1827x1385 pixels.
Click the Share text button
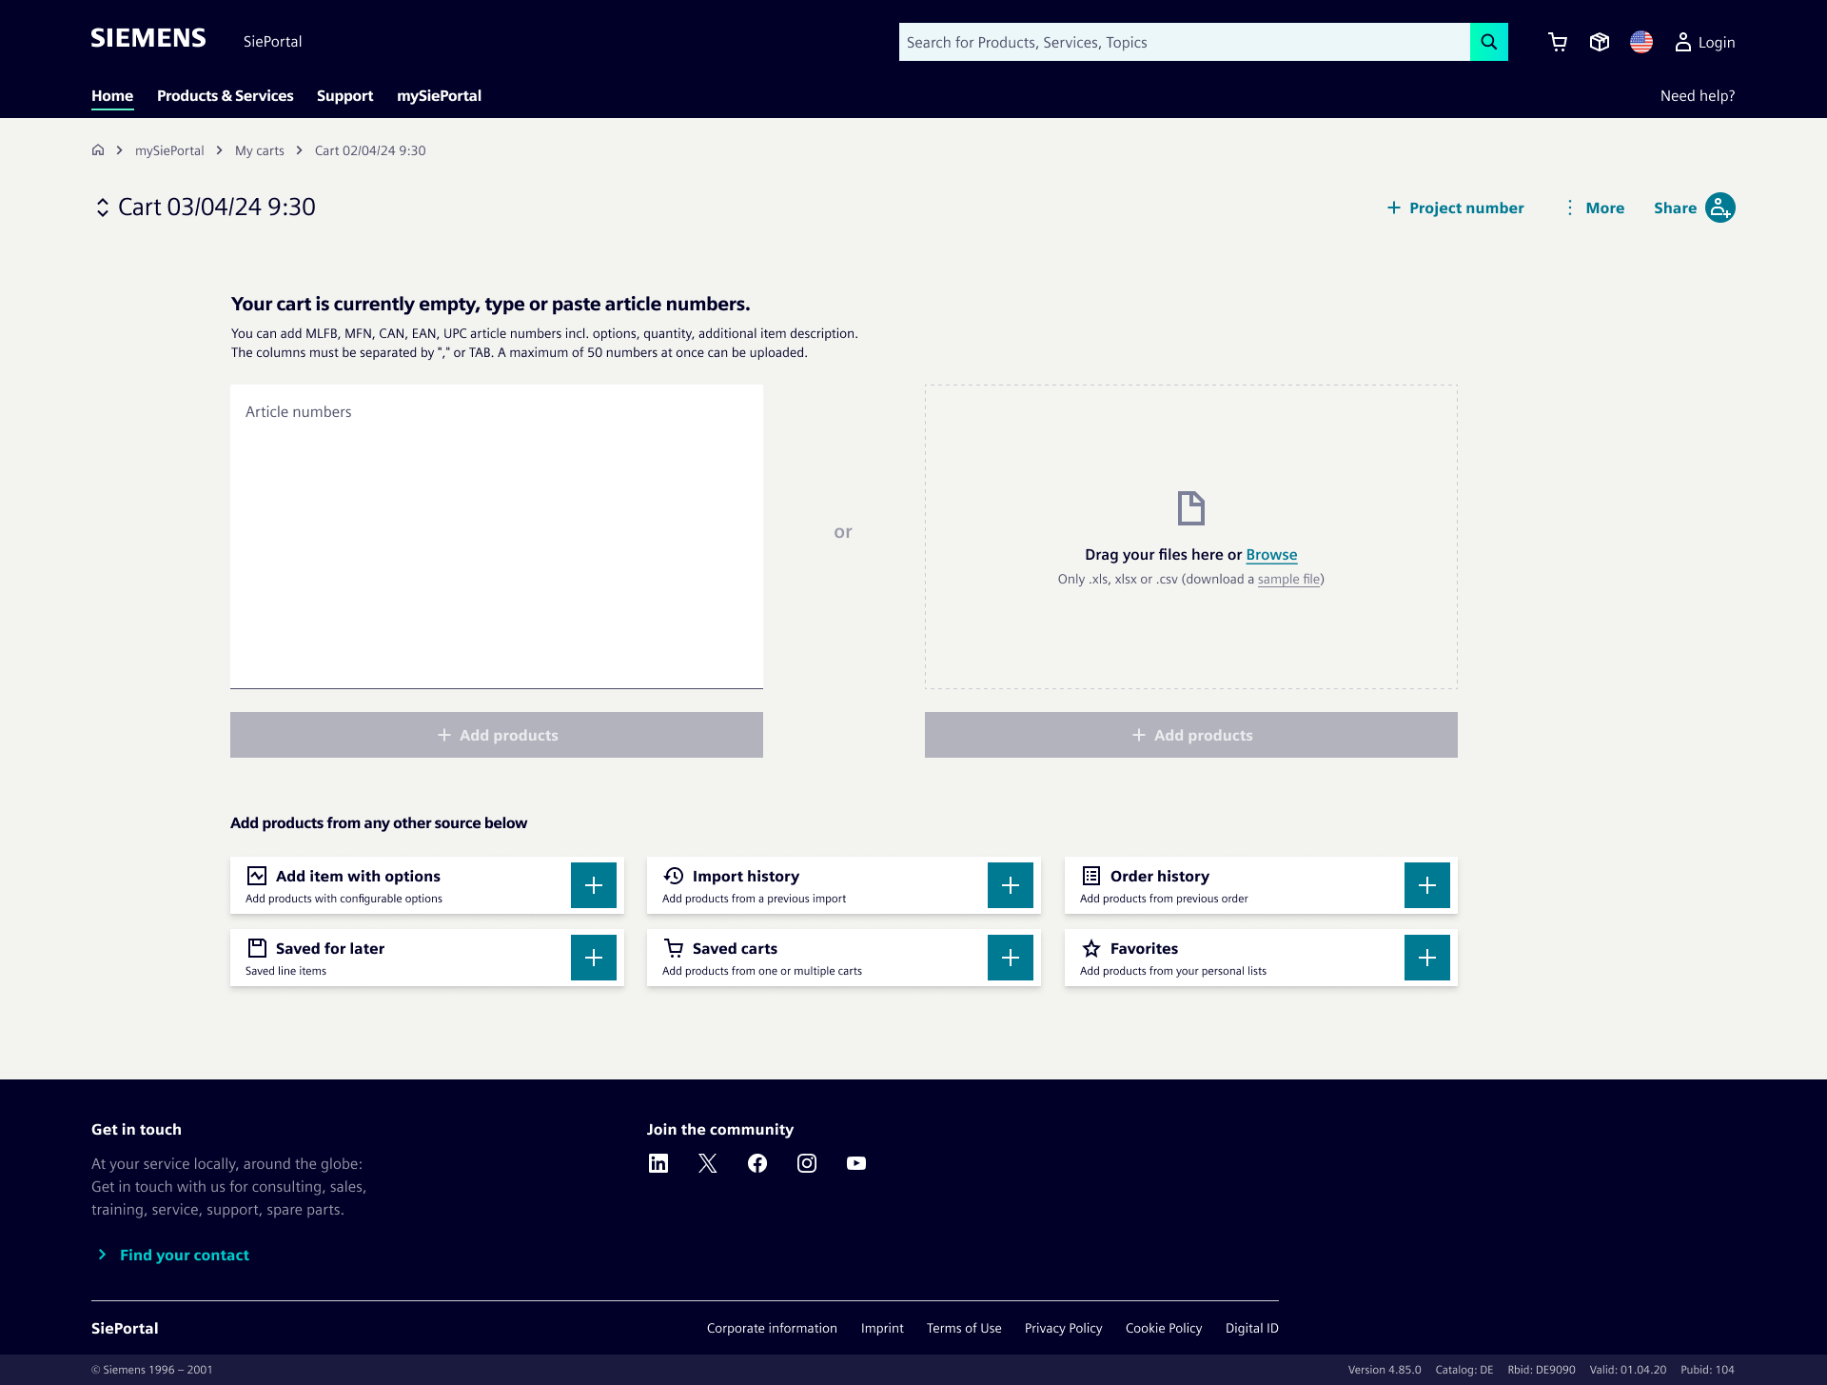(1675, 208)
